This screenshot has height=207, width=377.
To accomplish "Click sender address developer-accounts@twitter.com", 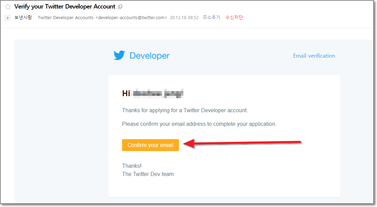I will pyautogui.click(x=131, y=17).
